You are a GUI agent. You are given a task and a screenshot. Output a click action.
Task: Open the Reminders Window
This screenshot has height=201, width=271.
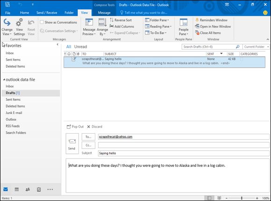coord(211,20)
